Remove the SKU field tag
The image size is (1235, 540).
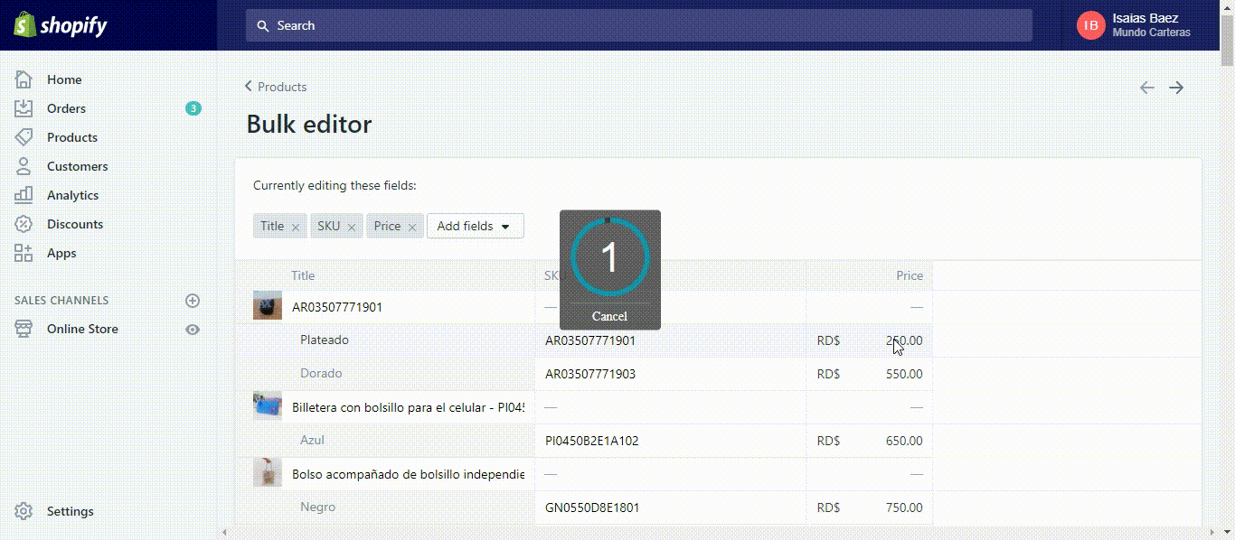click(351, 228)
